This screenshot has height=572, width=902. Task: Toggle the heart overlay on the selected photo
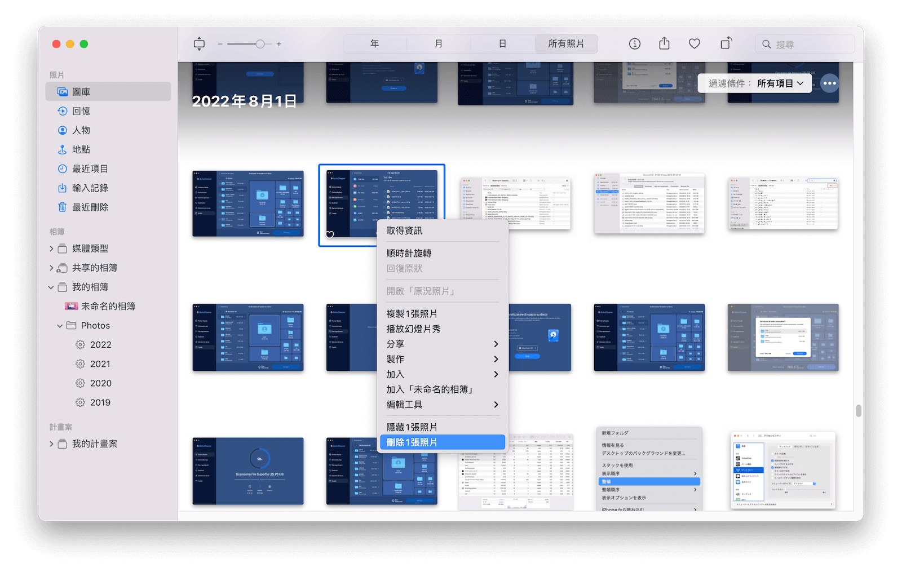click(330, 234)
